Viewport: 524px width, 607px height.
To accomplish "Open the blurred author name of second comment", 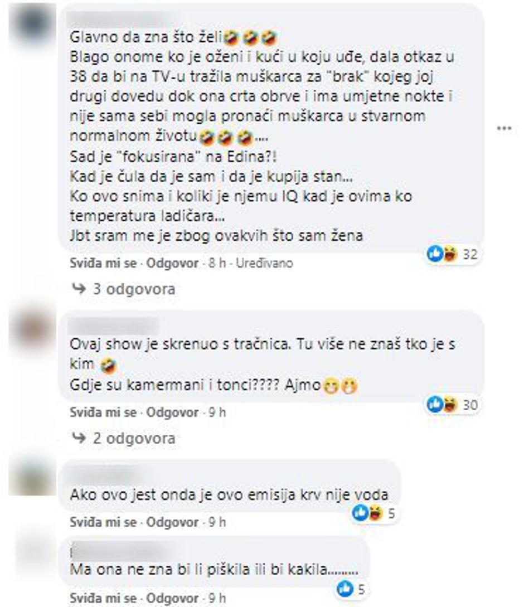I will (114, 326).
